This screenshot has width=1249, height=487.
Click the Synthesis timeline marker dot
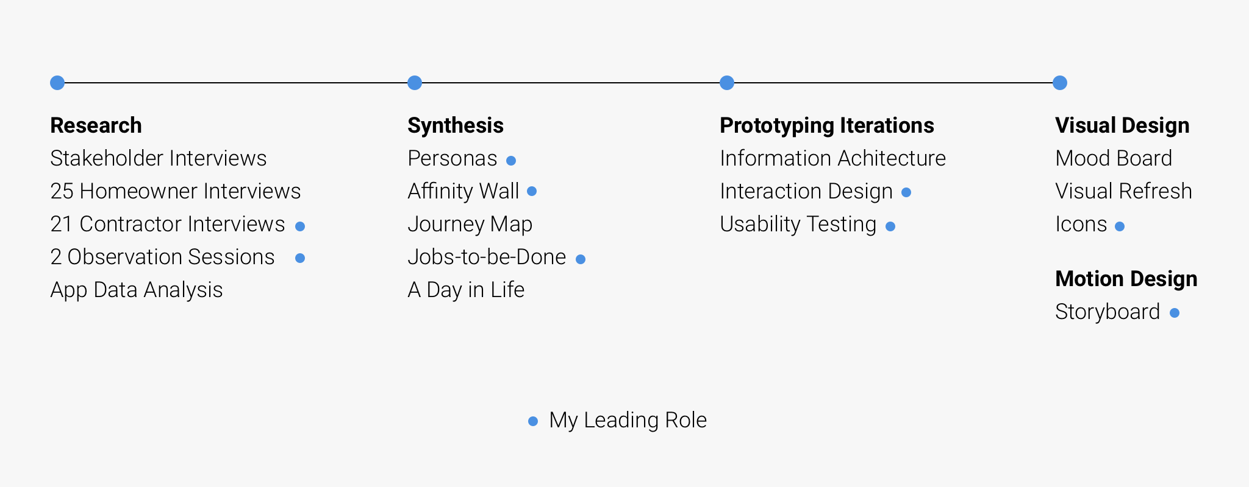point(415,83)
